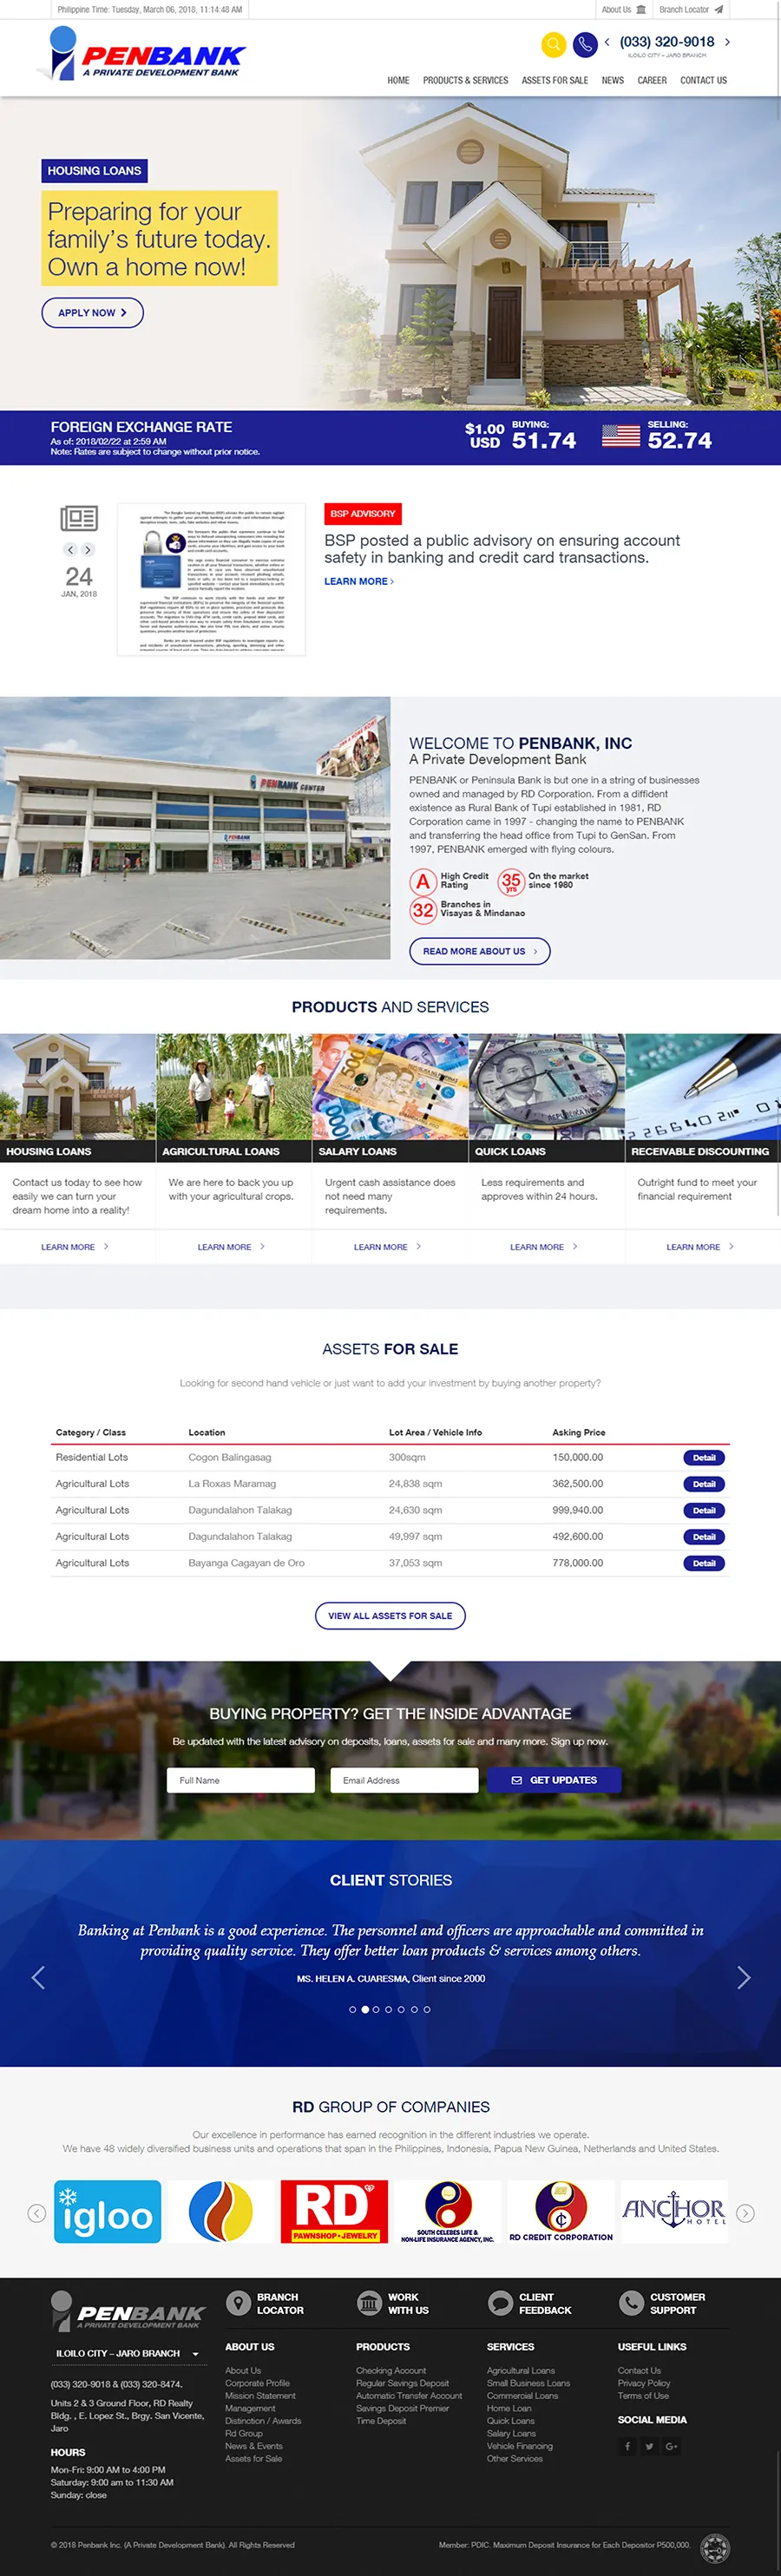This screenshot has width=781, height=2576.
Task: Click the Email Address input field
Action: click(404, 1780)
